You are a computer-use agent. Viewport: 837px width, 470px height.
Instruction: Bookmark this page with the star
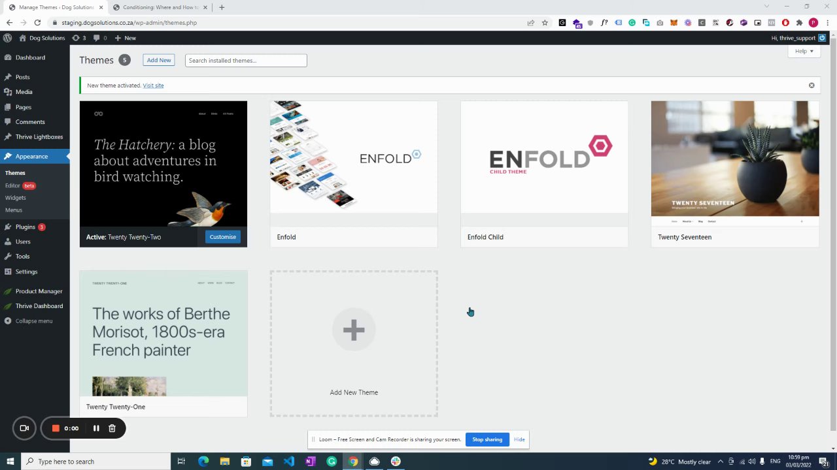[x=545, y=23]
